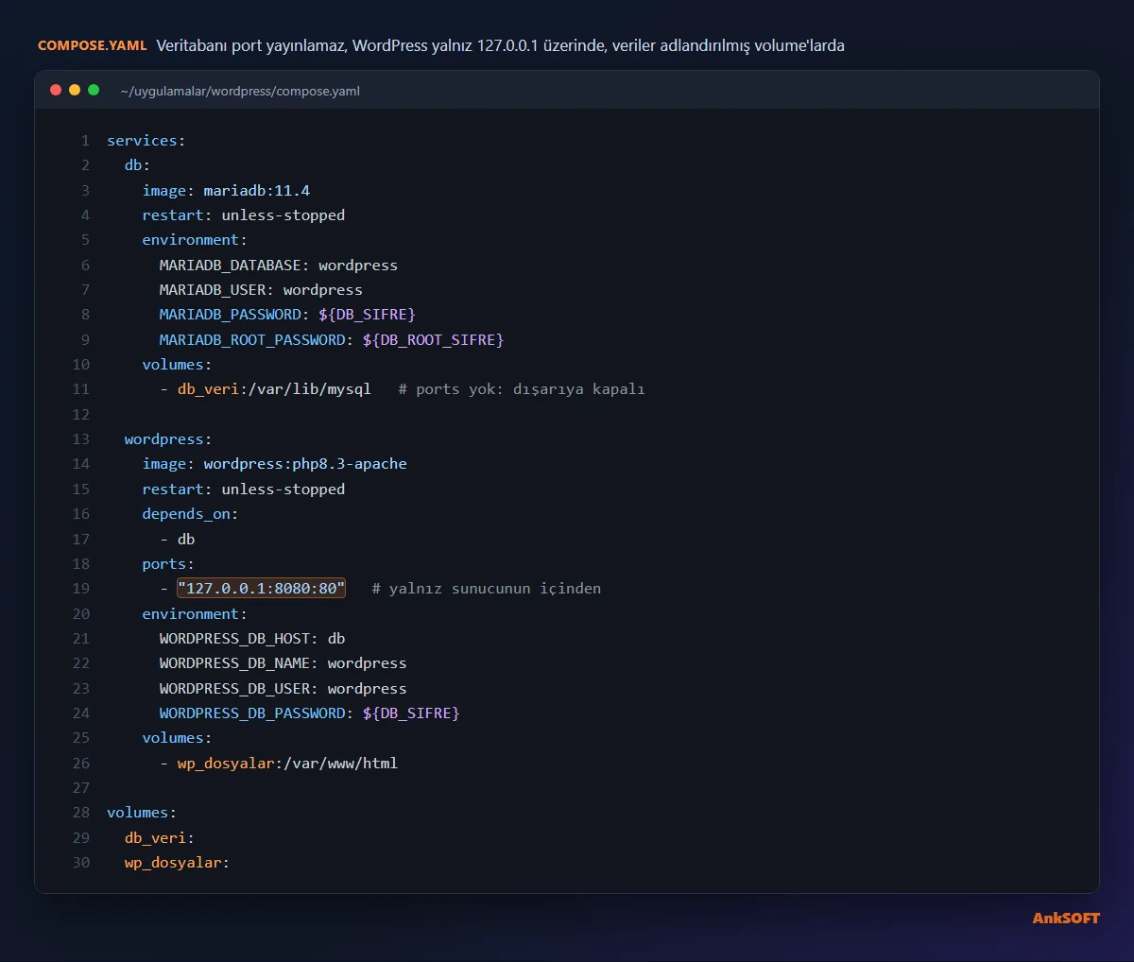
Task: Click the 'db:' service key on line 2
Action: pyautogui.click(x=137, y=165)
